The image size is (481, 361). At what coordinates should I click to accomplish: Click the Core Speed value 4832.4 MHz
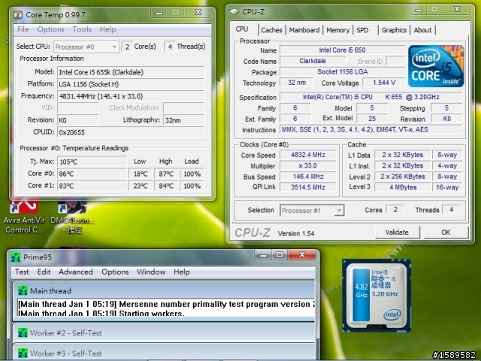pos(308,155)
